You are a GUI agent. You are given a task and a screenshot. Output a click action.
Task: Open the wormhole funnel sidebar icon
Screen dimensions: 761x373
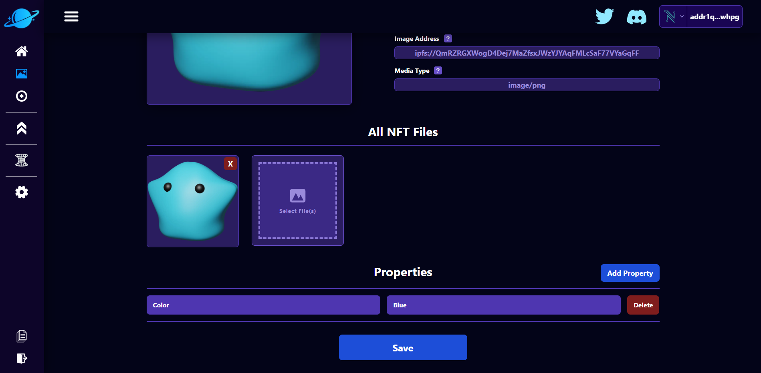click(22, 160)
